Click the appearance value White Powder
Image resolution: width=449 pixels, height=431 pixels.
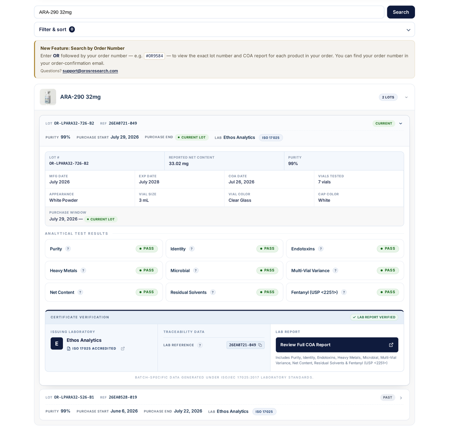tap(64, 200)
